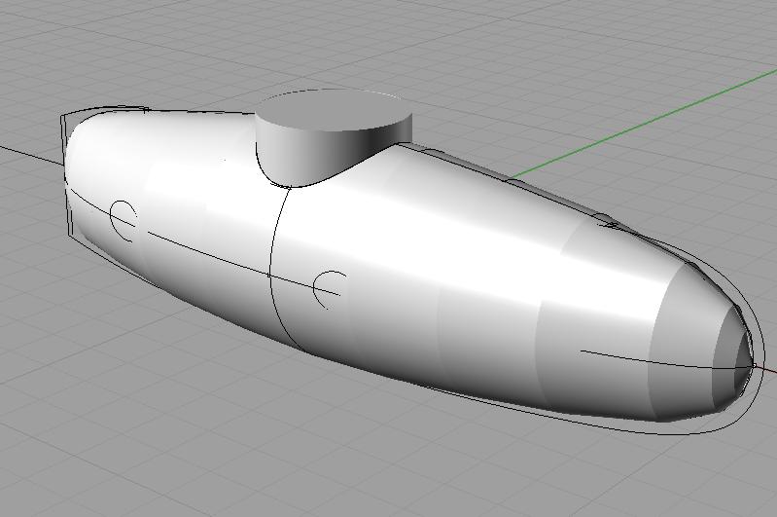This screenshot has height=517, width=777.
Task: Pick the small arc curve at mid-hull
Action: click(329, 289)
